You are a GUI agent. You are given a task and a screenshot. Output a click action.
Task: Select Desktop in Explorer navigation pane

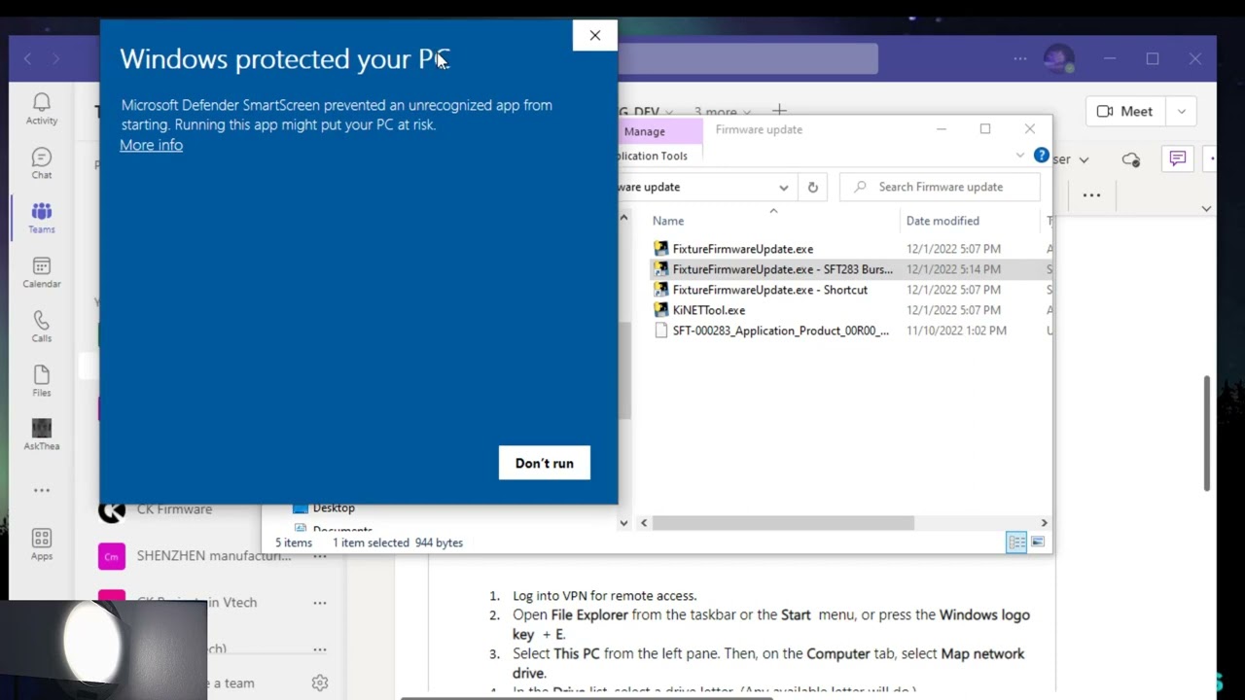(334, 507)
